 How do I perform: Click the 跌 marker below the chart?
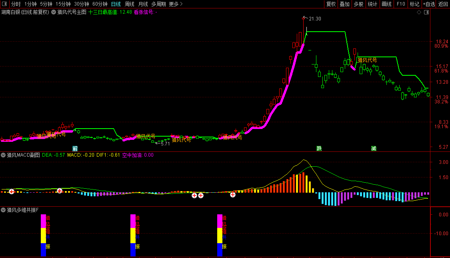[319, 149]
